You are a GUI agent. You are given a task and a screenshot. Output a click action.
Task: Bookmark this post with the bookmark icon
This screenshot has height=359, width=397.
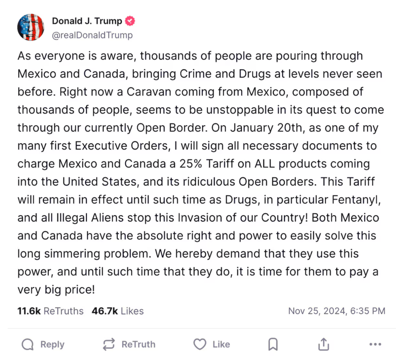pos(273,344)
